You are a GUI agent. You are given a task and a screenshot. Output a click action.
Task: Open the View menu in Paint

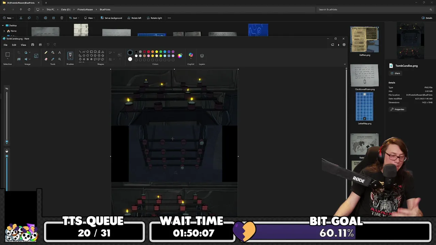pos(24,45)
